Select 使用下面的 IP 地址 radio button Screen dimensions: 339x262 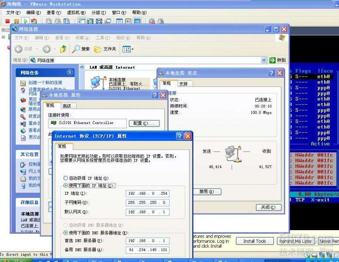point(66,186)
